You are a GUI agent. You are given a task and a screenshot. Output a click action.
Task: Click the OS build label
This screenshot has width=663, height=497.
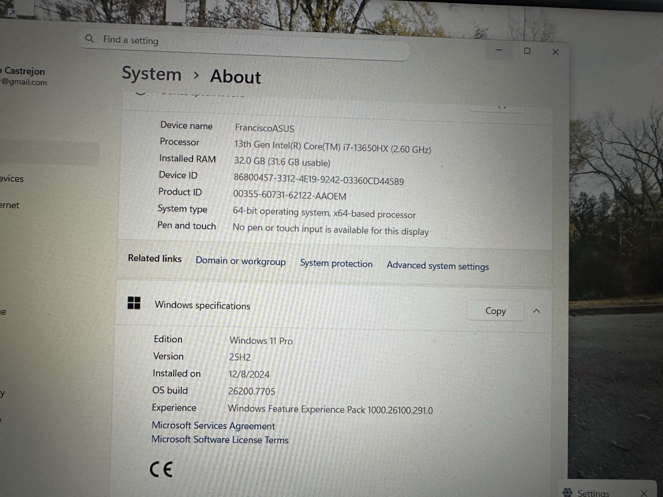pyautogui.click(x=170, y=390)
